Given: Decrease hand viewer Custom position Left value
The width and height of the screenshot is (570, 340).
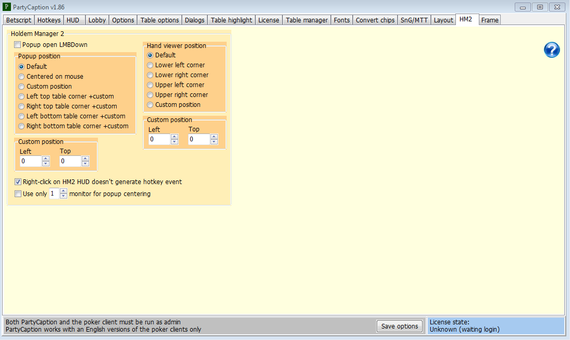Looking at the screenshot, I should pyautogui.click(x=175, y=142).
